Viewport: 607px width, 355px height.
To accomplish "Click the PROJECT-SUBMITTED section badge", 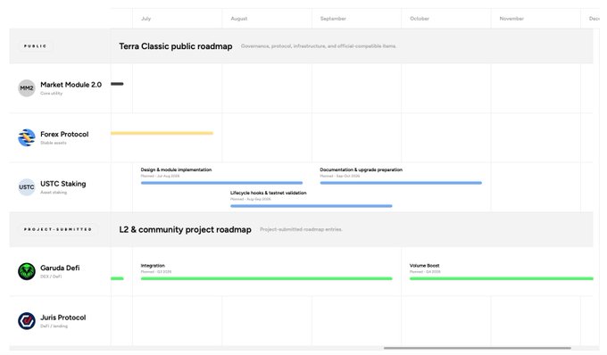I will coord(58,229).
